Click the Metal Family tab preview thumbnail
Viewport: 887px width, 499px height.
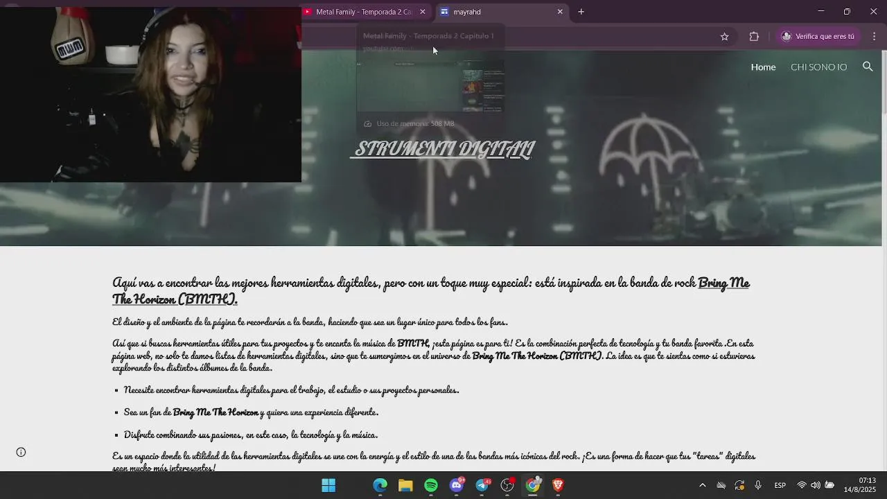[x=430, y=86]
